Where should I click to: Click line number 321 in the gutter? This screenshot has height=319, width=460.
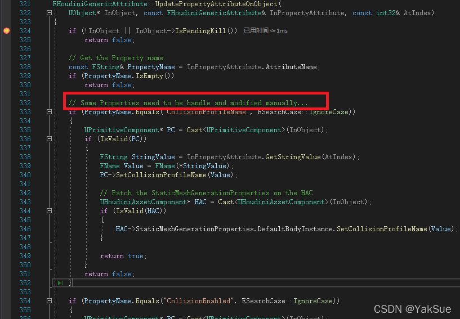click(x=25, y=4)
